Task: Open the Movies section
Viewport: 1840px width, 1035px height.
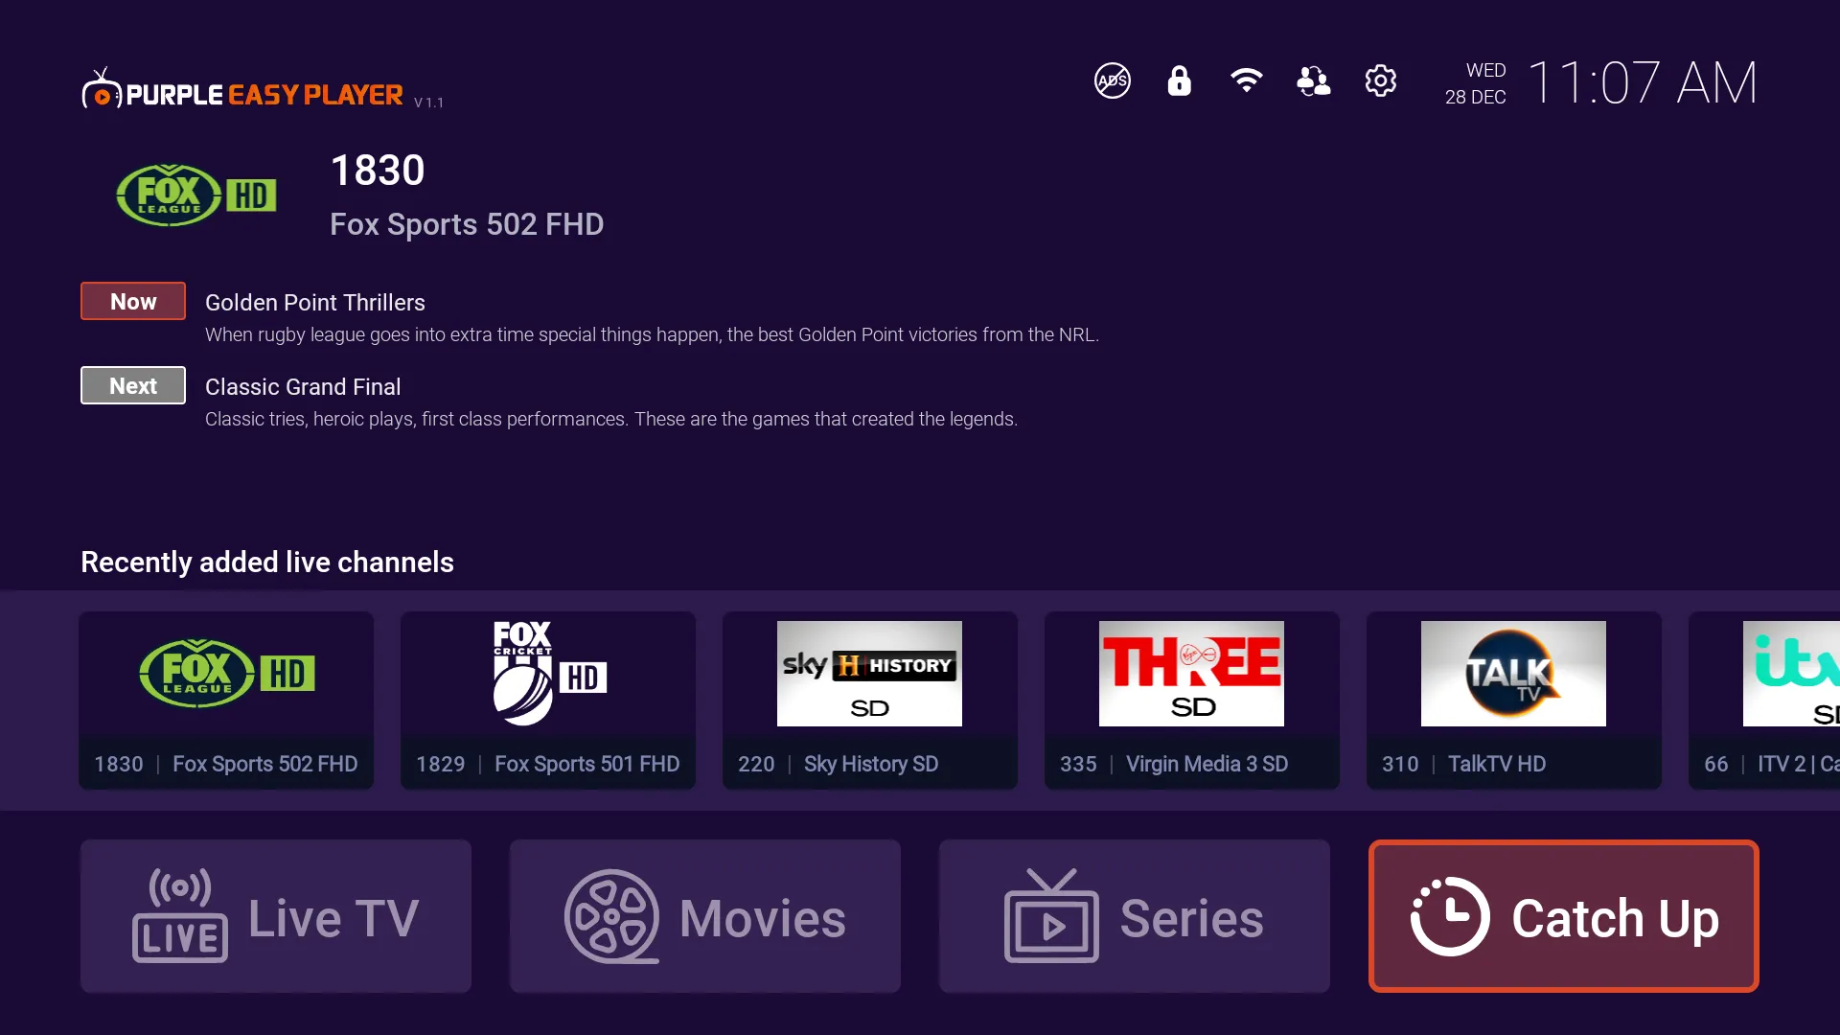Action: (705, 916)
